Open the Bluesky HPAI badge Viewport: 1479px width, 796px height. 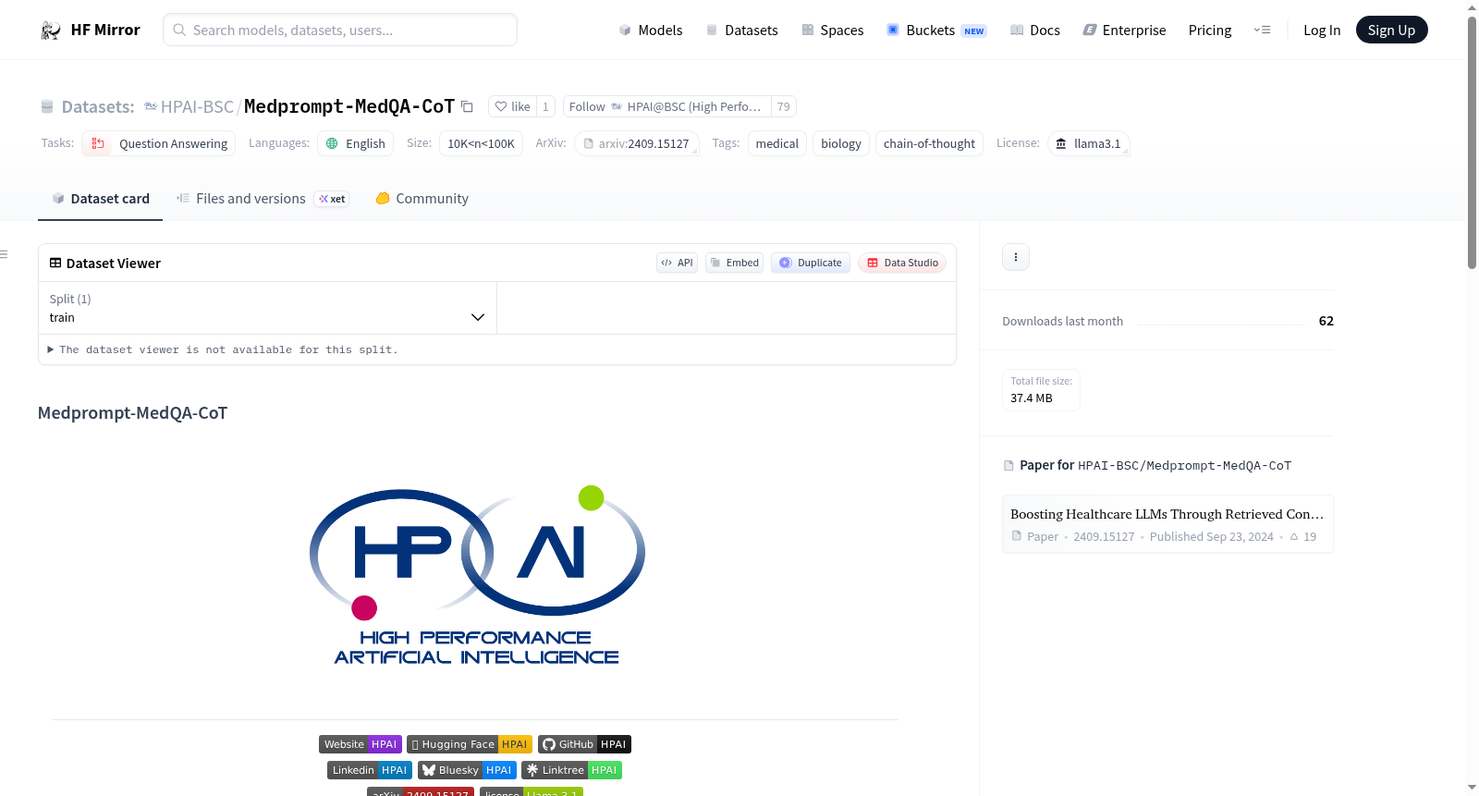[467, 770]
